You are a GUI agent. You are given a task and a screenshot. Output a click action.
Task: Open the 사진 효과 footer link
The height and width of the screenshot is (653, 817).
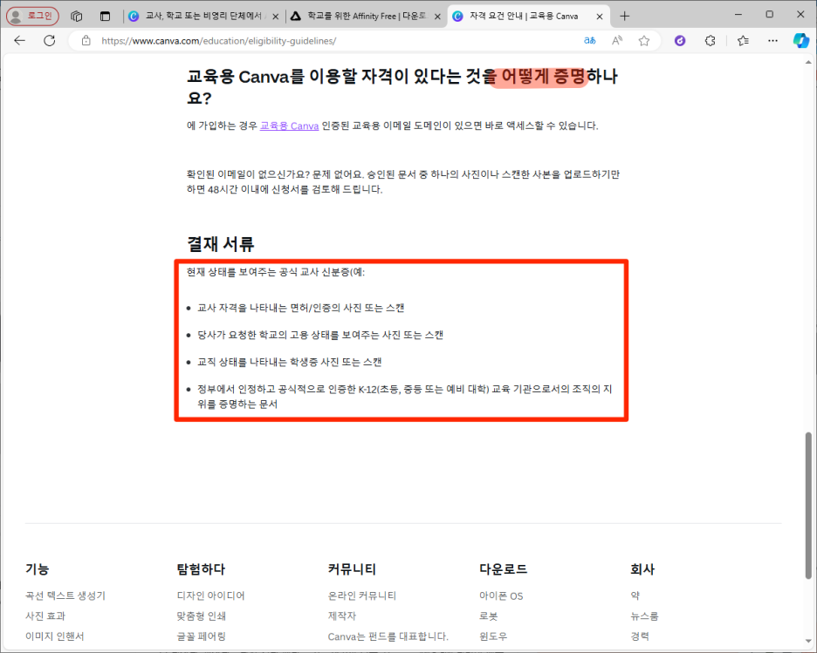point(45,616)
